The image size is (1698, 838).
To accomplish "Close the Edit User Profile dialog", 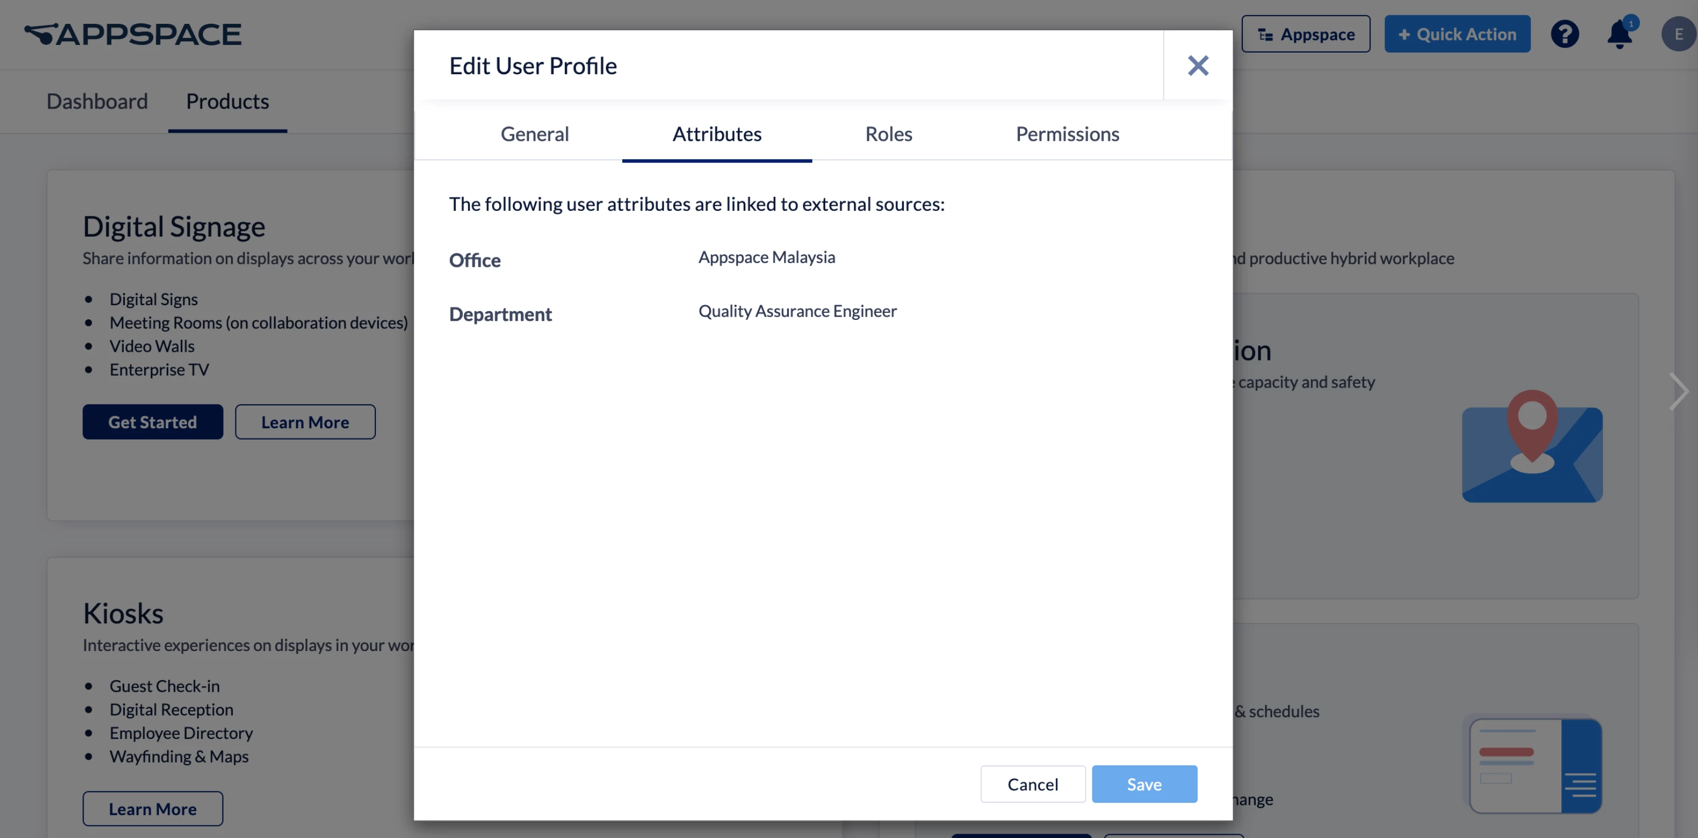I will [1198, 65].
